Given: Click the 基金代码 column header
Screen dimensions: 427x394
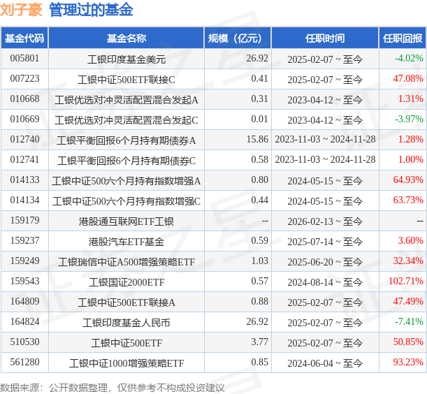Looking at the screenshot, I should pyautogui.click(x=24, y=38).
